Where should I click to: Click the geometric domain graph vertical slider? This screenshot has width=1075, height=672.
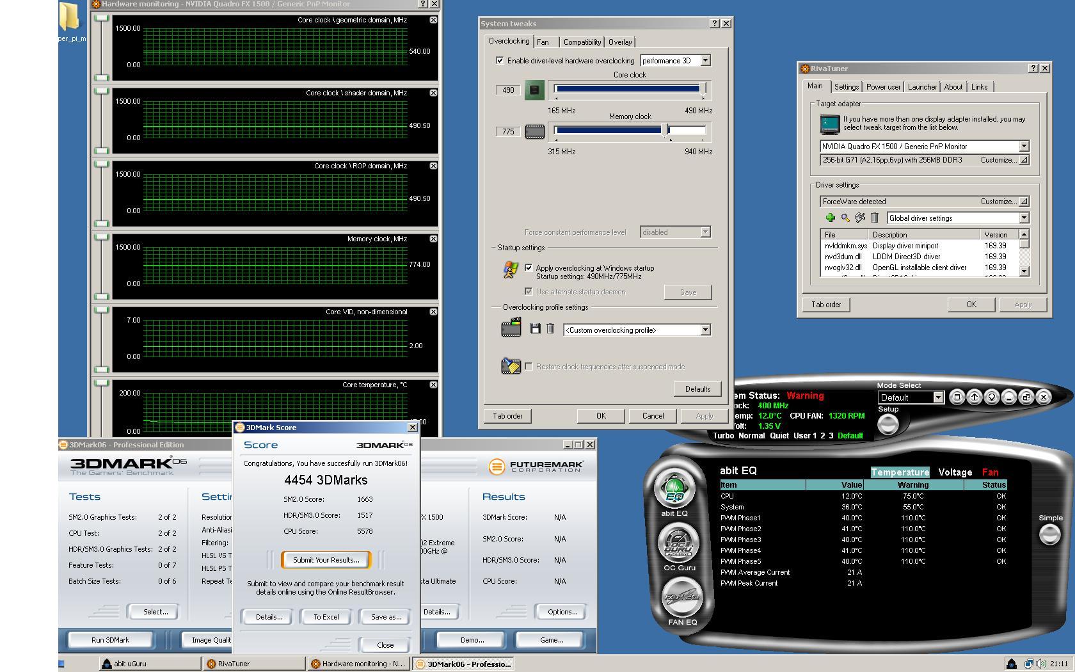coord(101,47)
